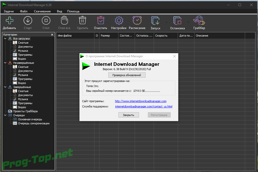Select Программы under Завершённые
The image size is (258, 172).
pyautogui.click(x=25, y=103)
